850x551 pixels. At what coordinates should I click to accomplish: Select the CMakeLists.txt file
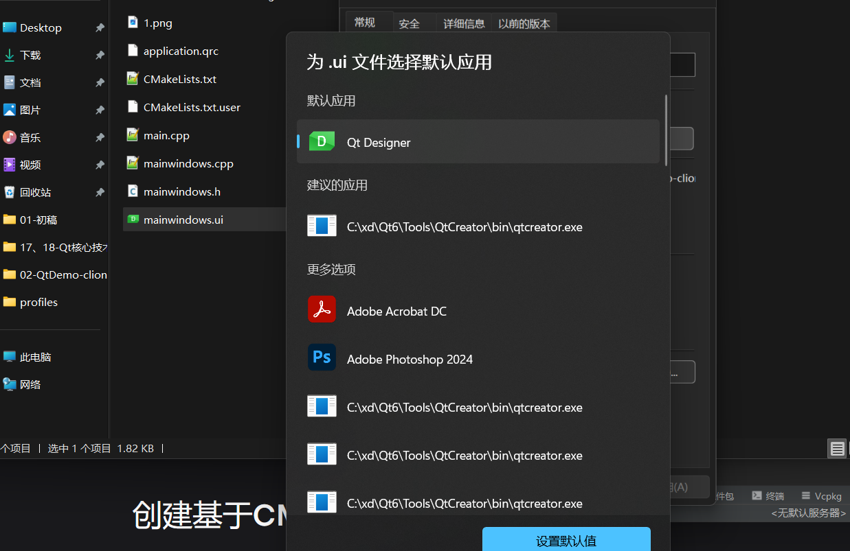pyautogui.click(x=172, y=79)
